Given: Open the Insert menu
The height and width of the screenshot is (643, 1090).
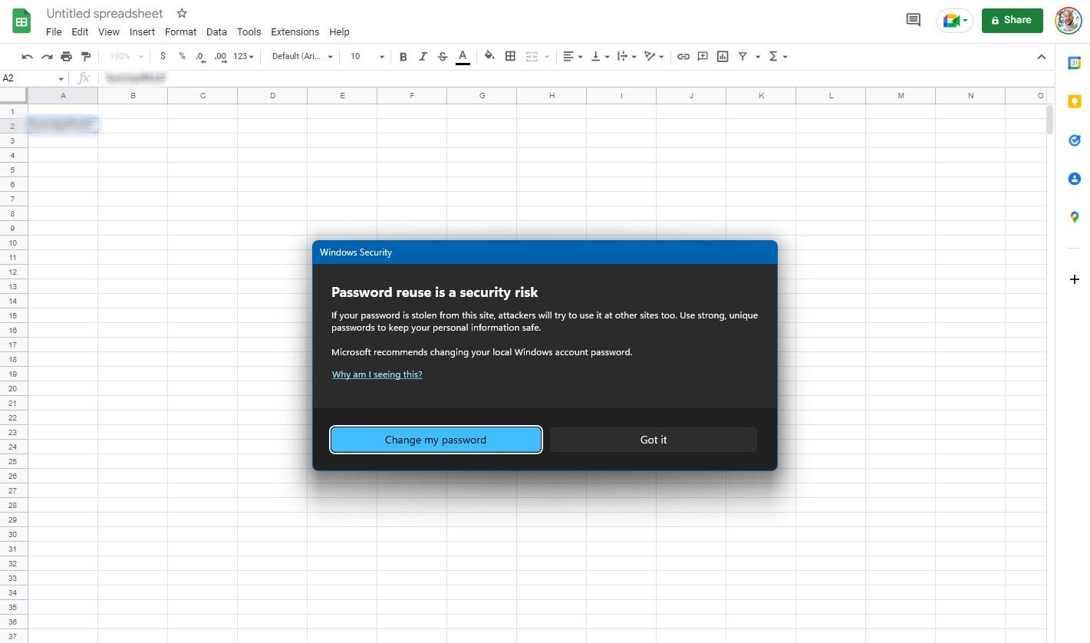Looking at the screenshot, I should [142, 32].
